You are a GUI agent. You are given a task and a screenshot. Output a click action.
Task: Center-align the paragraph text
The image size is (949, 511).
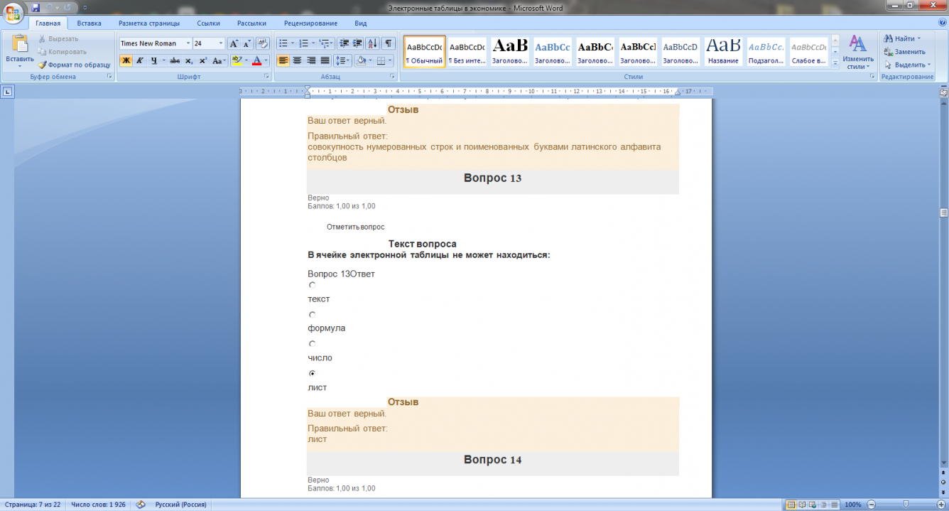coord(297,61)
